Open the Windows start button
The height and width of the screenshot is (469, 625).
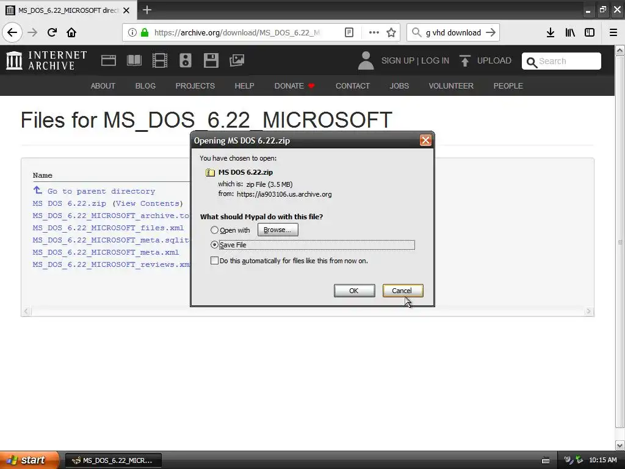tap(29, 460)
